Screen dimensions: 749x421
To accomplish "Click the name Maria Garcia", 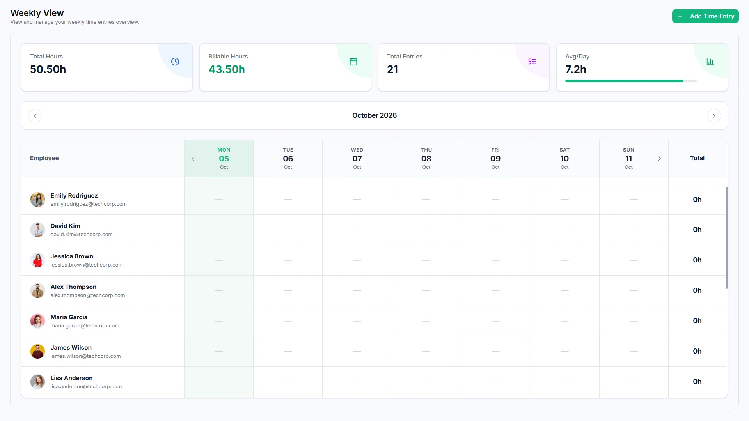I will (69, 317).
